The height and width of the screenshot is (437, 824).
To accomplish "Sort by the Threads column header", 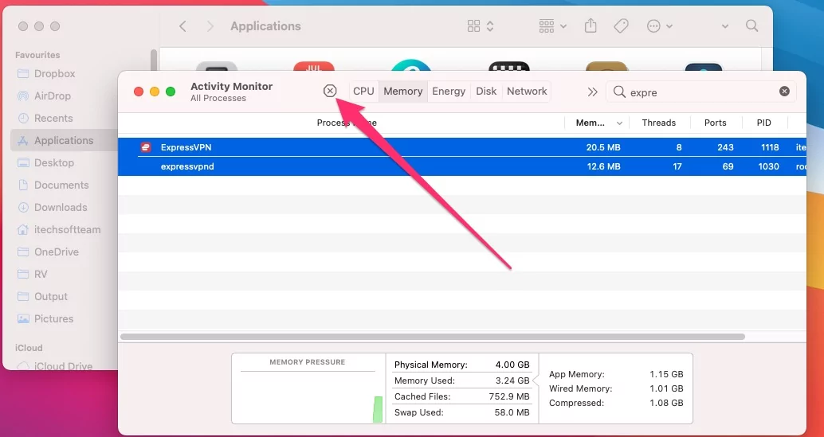I will tap(658, 123).
